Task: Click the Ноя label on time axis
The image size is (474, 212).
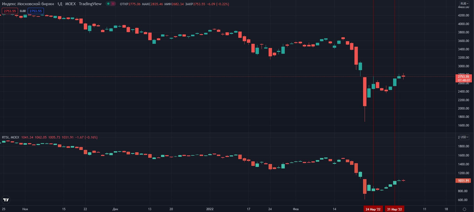Action: [x=25, y=209]
